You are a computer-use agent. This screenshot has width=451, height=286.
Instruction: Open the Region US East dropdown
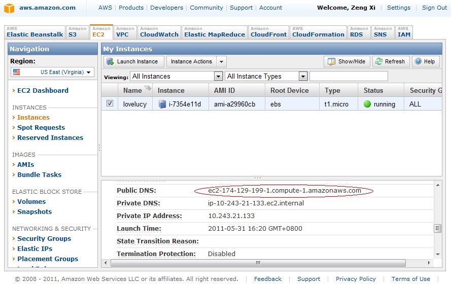point(52,72)
